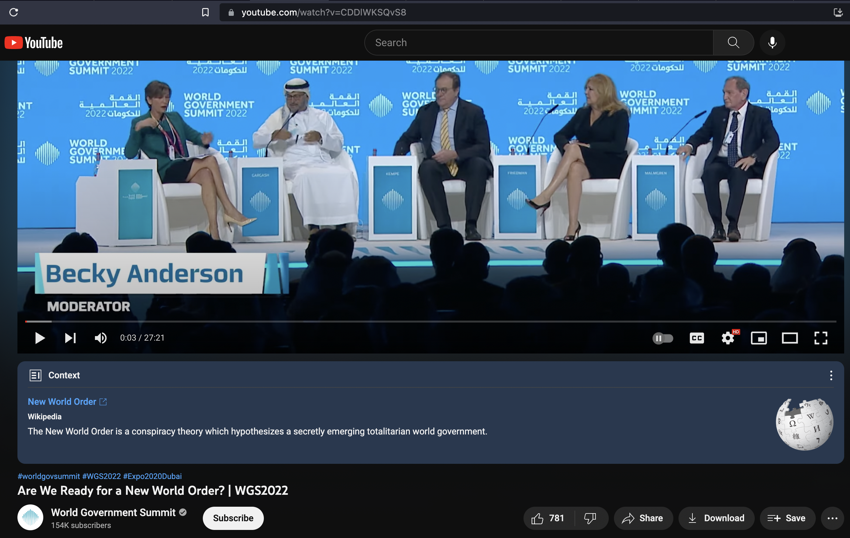
Task: Toggle the autoplay switch
Action: (x=663, y=338)
